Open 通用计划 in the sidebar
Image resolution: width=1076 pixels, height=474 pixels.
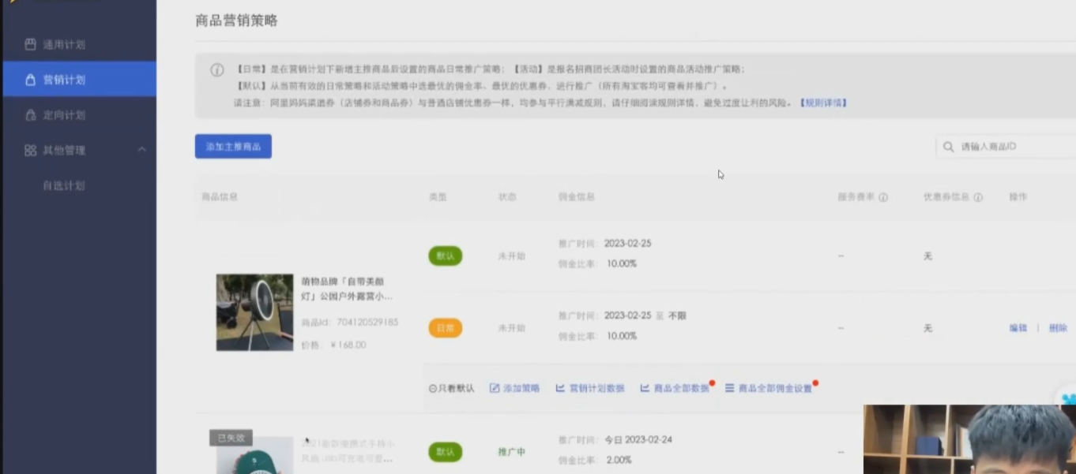tap(63, 45)
